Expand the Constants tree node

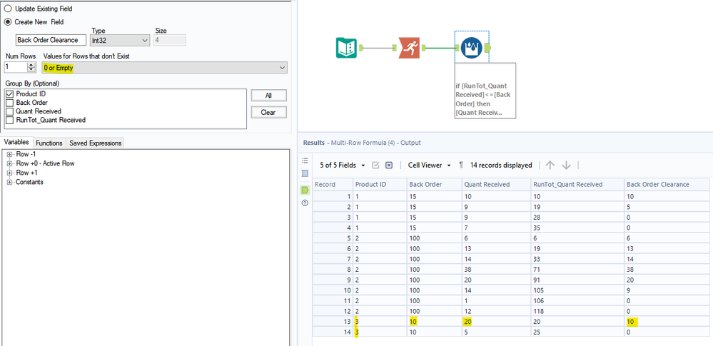click(9, 182)
